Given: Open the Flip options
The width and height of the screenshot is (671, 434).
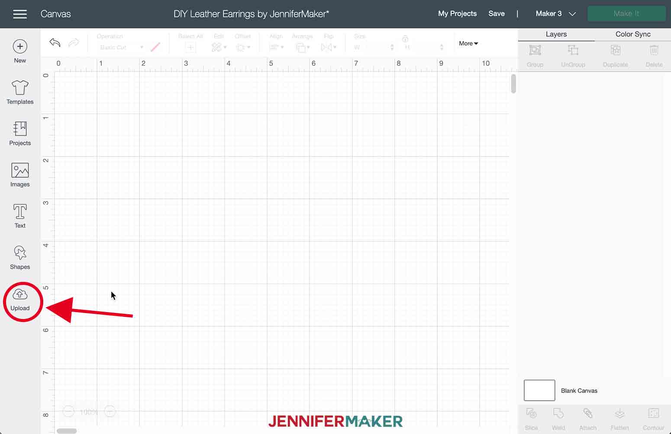Looking at the screenshot, I should pos(329,47).
